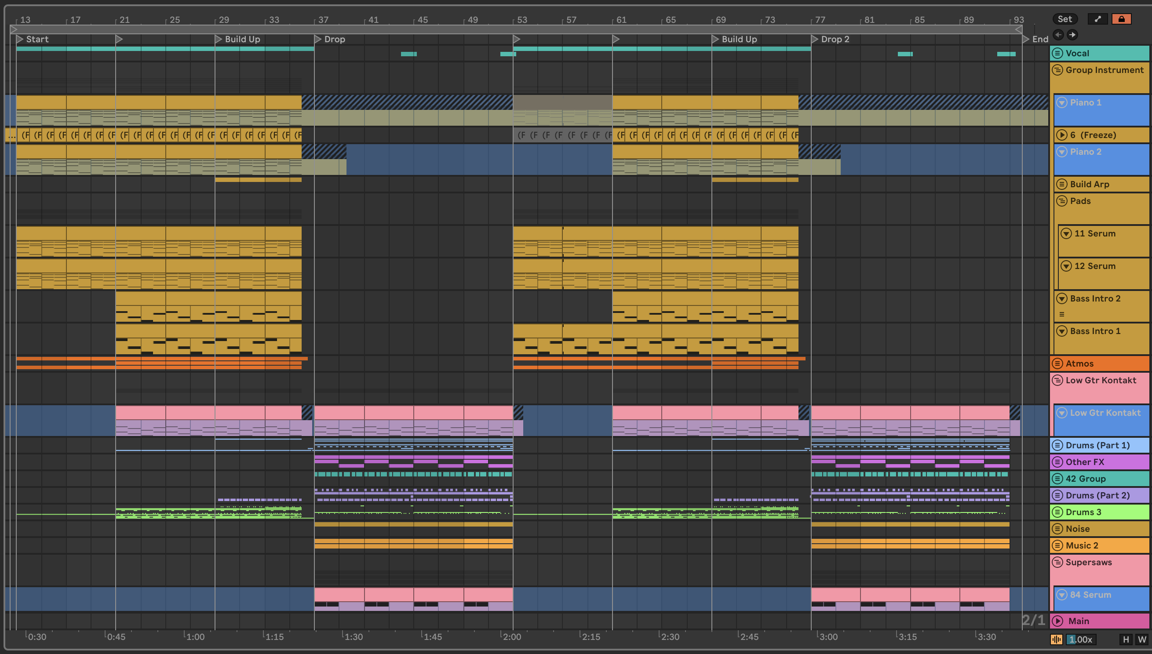Click bar 37 in the beat ruler
Screen dimensions: 1152x654
coord(324,20)
